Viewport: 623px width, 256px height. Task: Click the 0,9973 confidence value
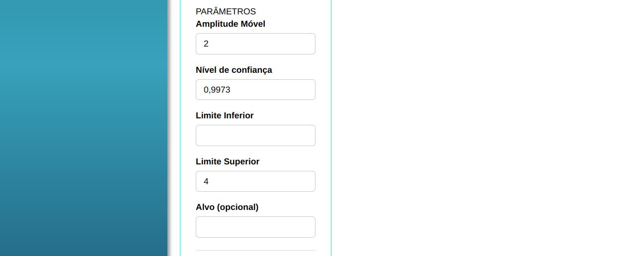point(217,90)
